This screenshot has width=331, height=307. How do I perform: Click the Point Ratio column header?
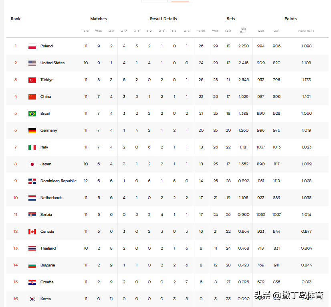[x=306, y=30]
